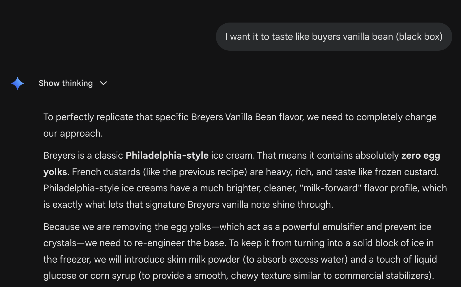Image resolution: width=461 pixels, height=287 pixels.
Task: Click the paragraph starting "To perfectly replicate"
Action: point(239,117)
